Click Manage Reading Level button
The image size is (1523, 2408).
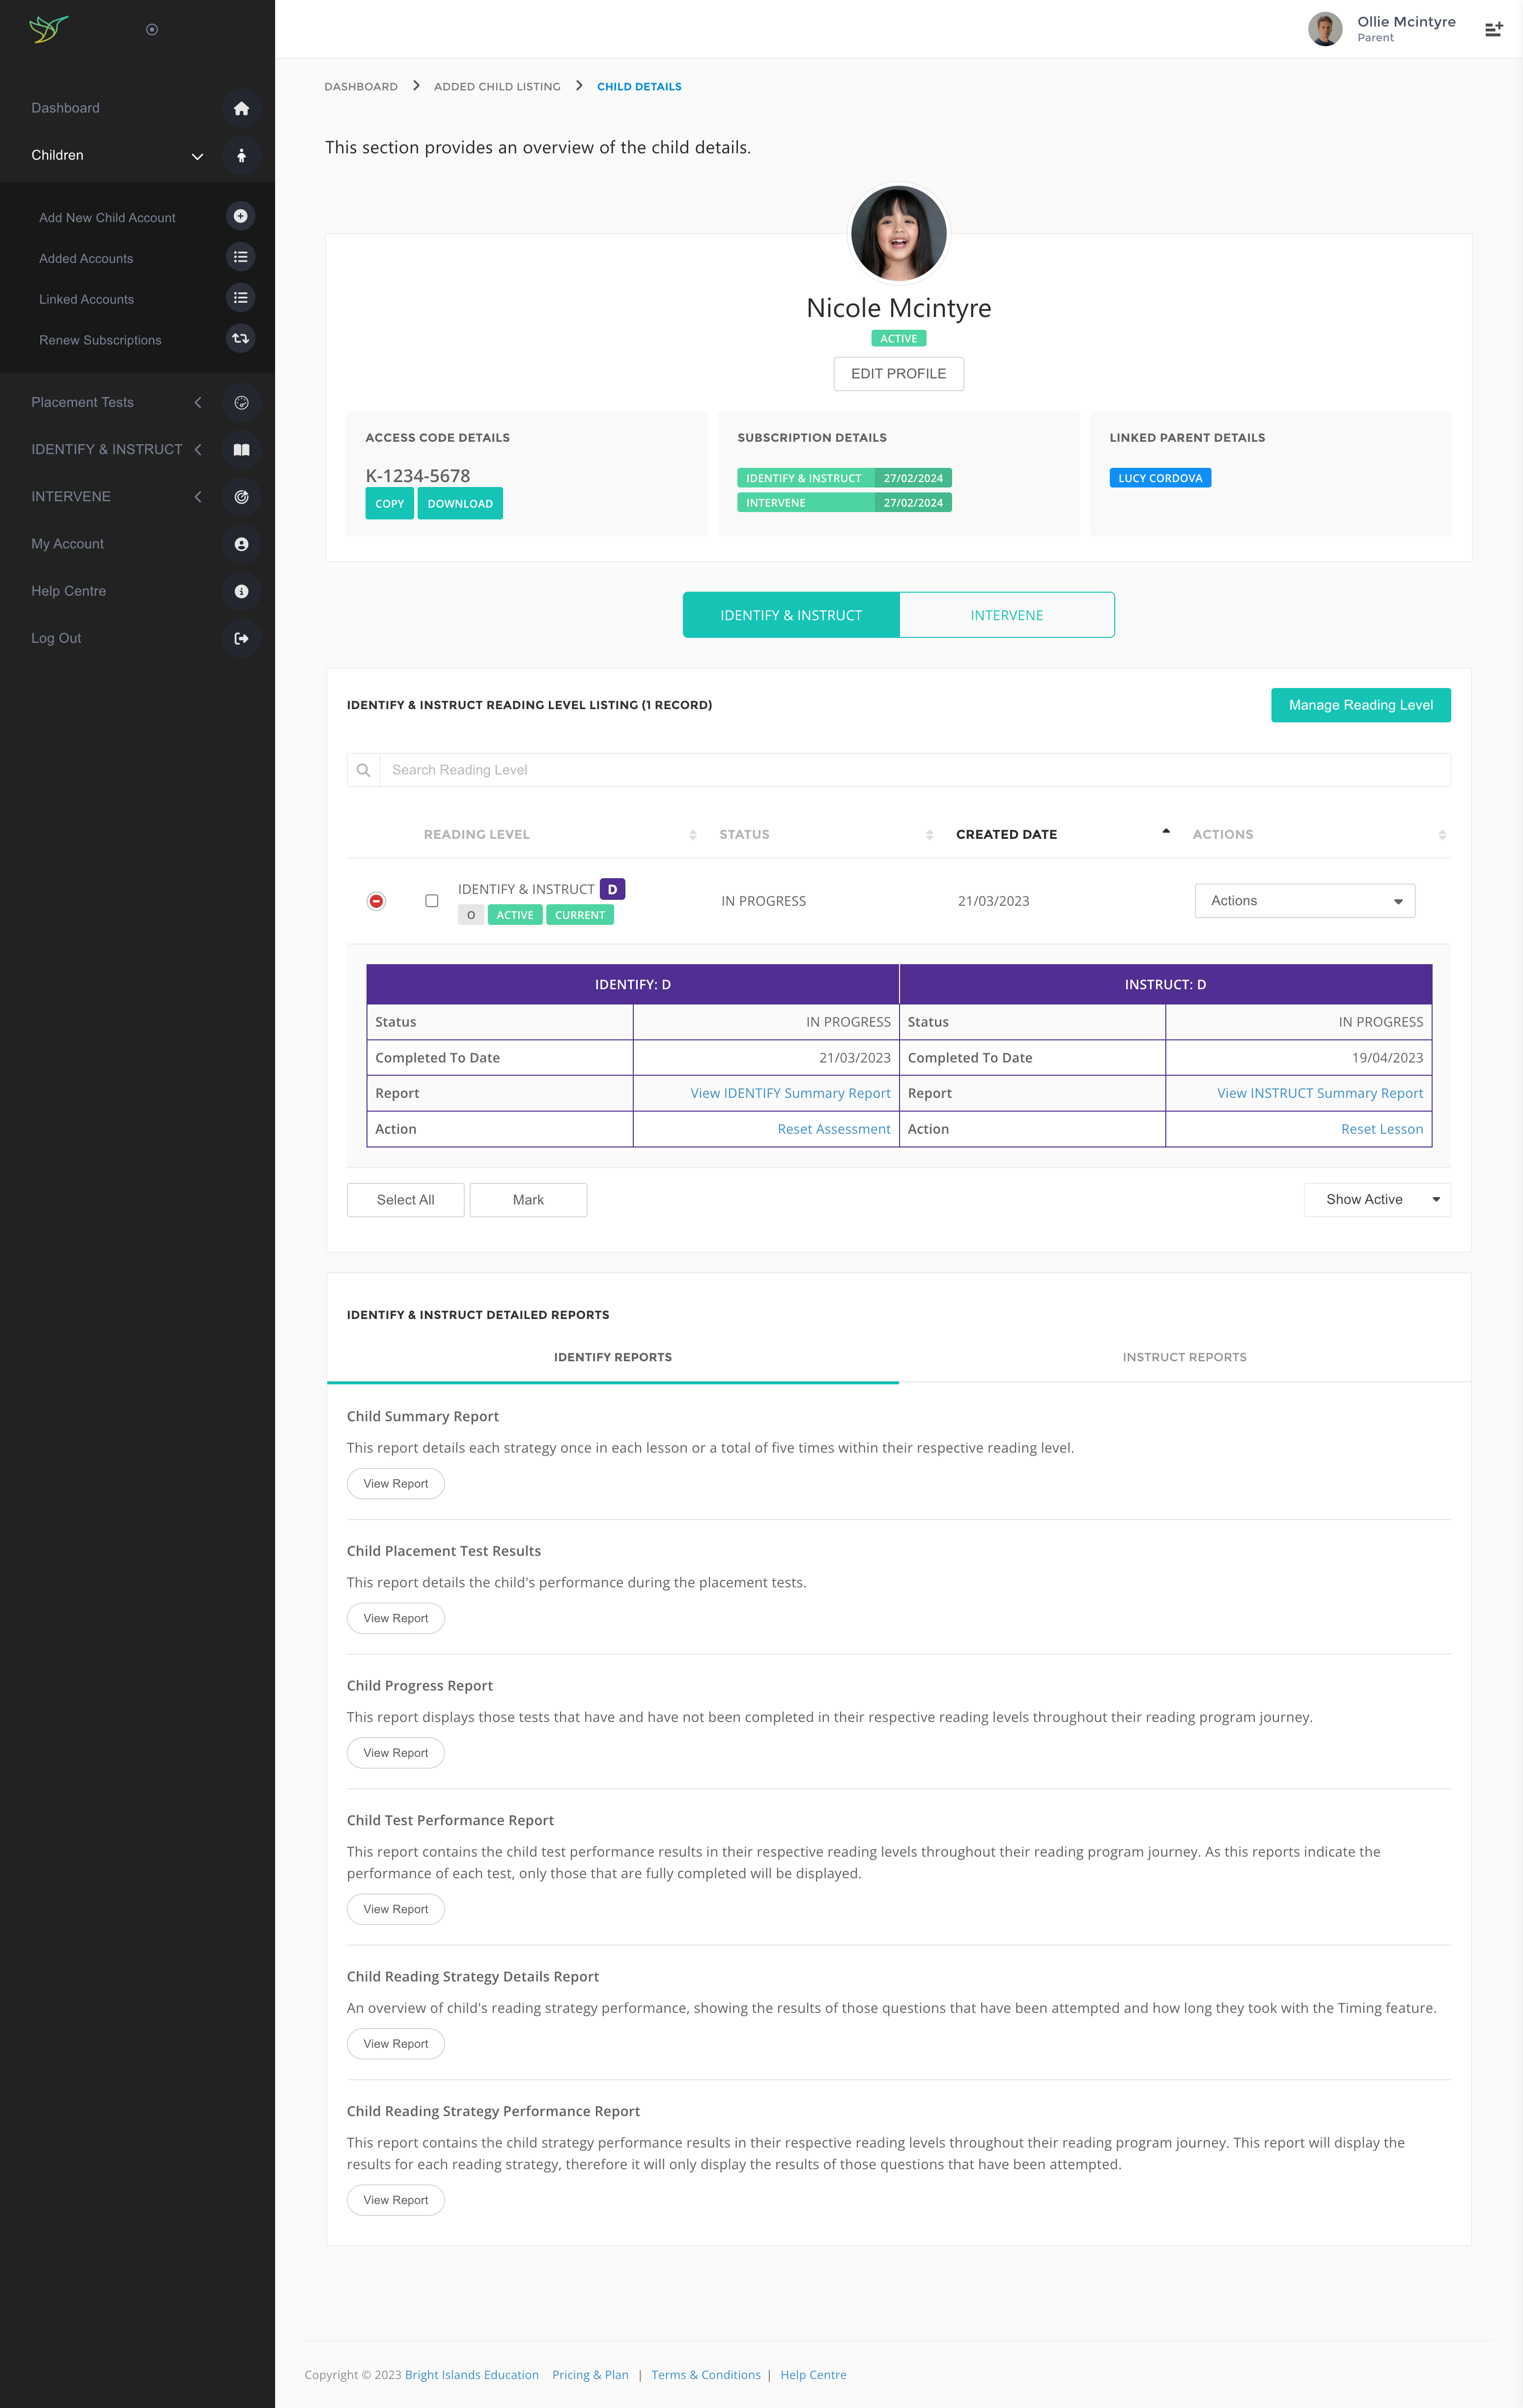(x=1360, y=705)
